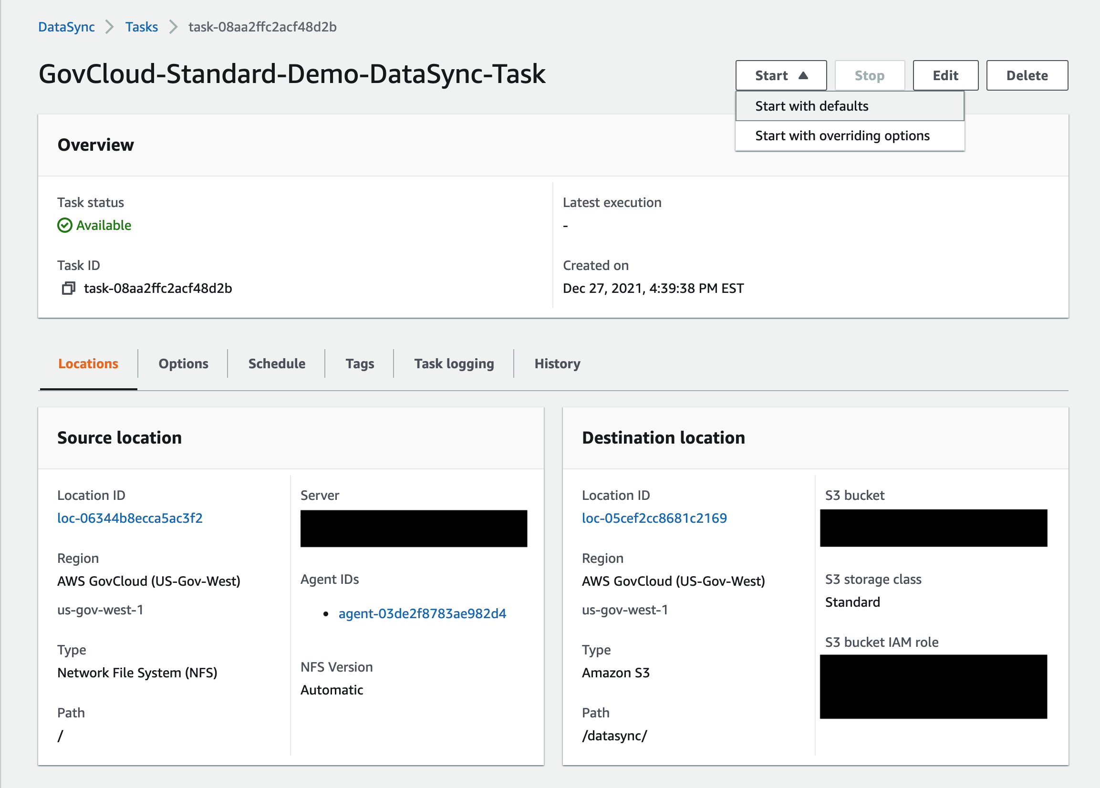
Task: Choose Start with defaults option
Action: coord(811,106)
